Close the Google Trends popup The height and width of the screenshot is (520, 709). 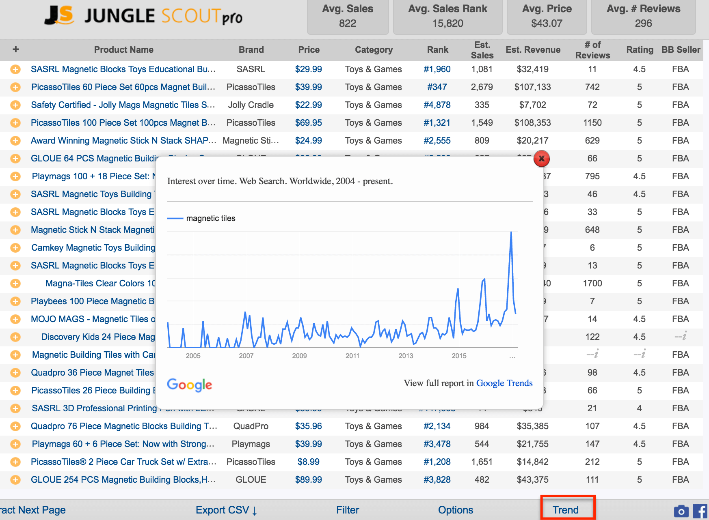(x=541, y=159)
